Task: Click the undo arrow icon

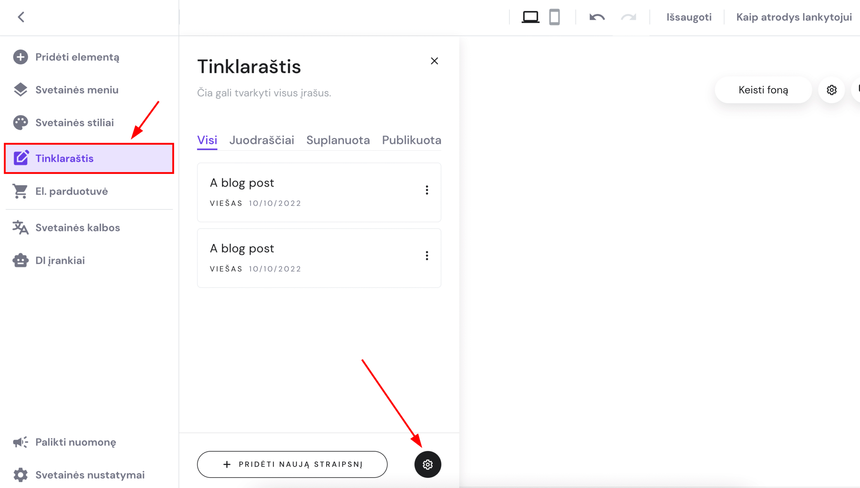Action: [x=597, y=17]
